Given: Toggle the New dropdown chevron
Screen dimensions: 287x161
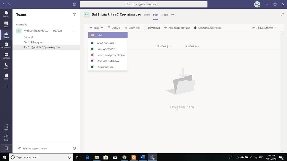Looking at the screenshot, I should [102, 28].
